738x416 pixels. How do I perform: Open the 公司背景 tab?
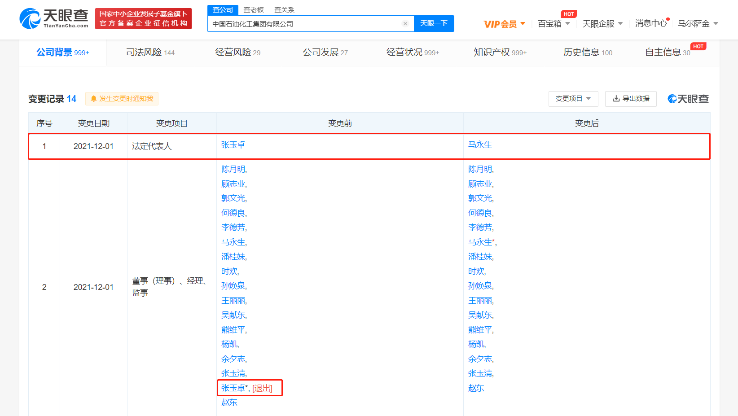click(63, 53)
